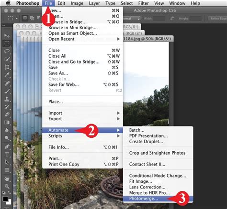Select the Eraser tool
This screenshot has width=227, height=209.
pos(7,115)
